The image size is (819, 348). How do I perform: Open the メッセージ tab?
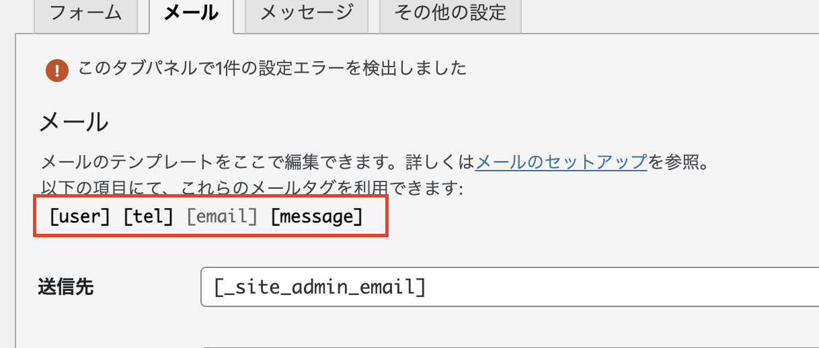click(x=306, y=13)
